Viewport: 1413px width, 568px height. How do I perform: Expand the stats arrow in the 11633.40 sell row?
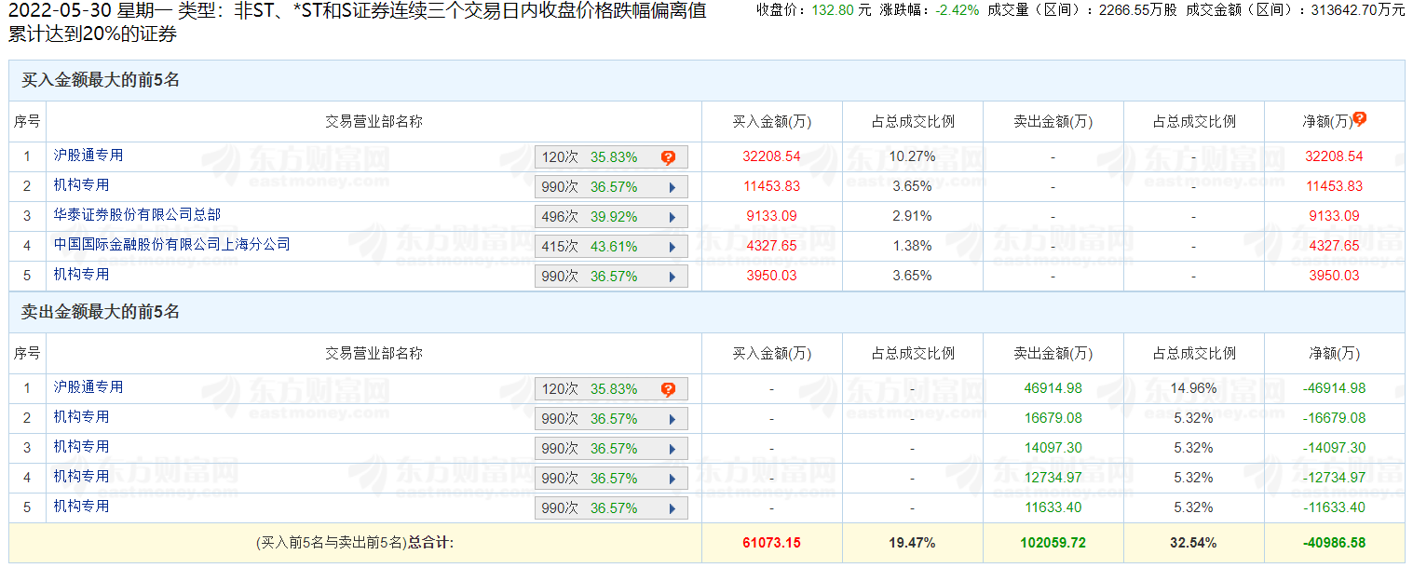(672, 508)
